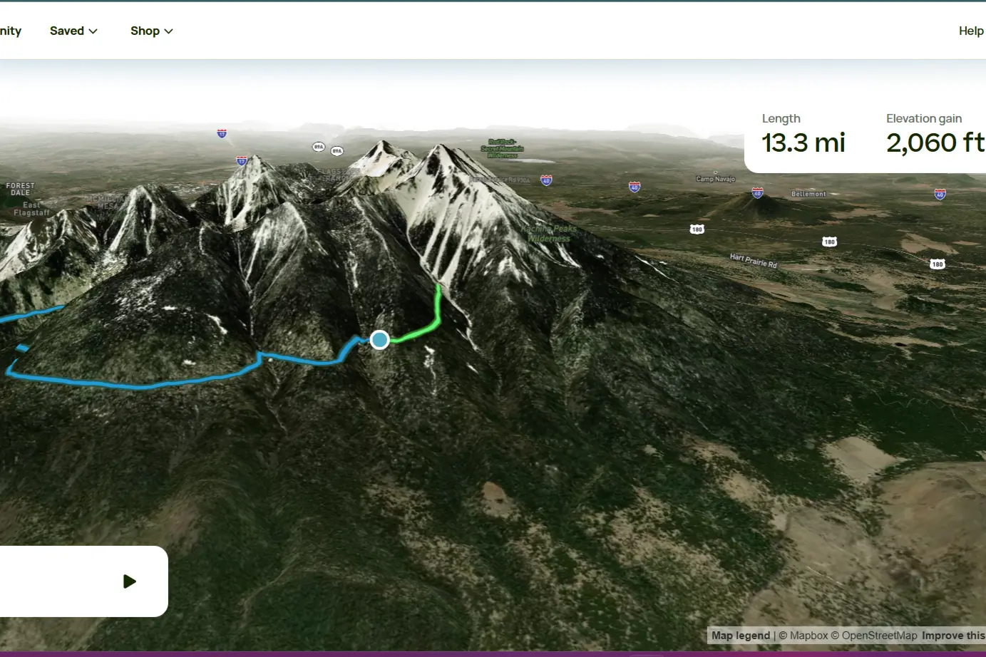The width and height of the screenshot is (986, 657).
Task: Click the Help menu item
Action: [971, 31]
